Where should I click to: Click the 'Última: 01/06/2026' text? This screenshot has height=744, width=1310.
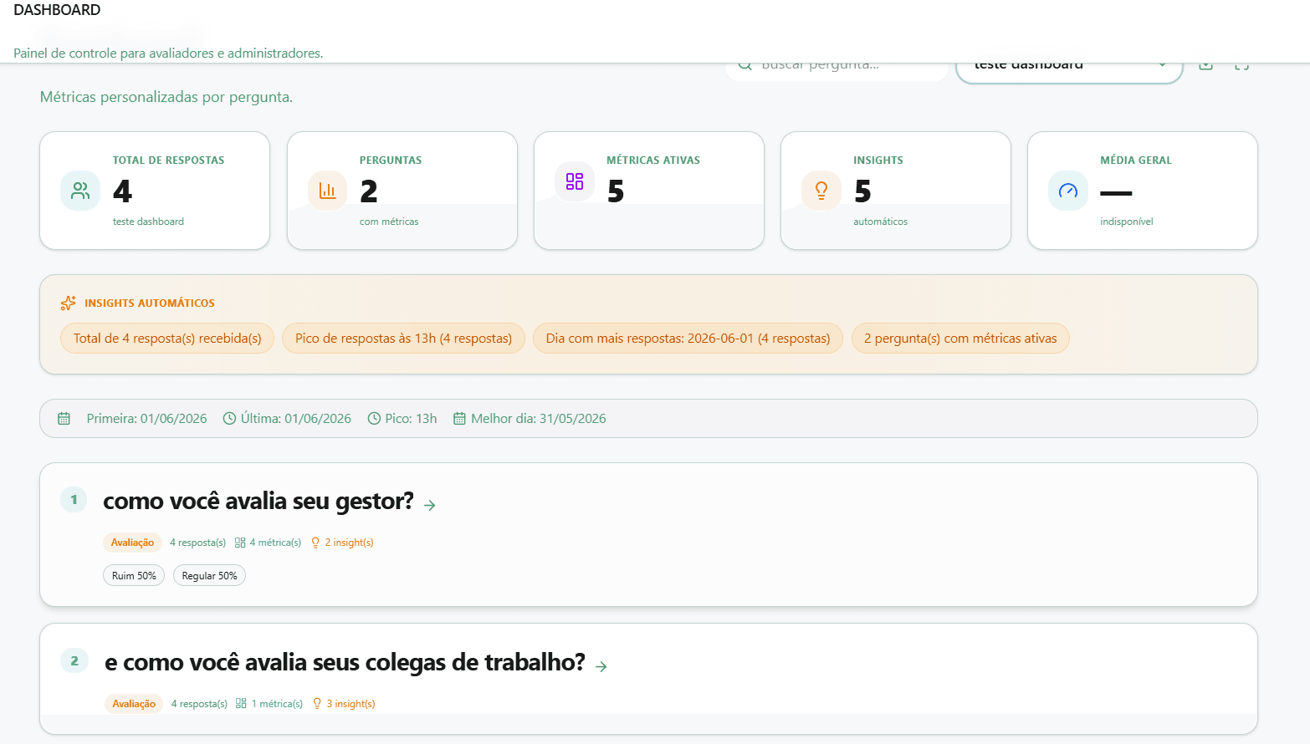coord(296,418)
